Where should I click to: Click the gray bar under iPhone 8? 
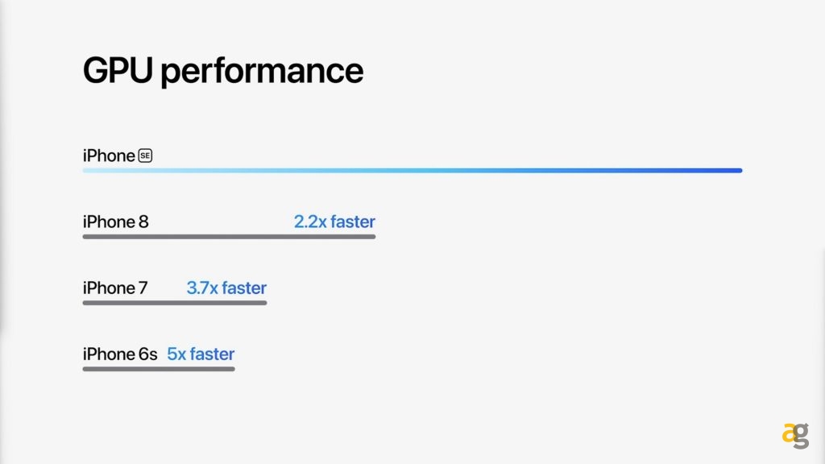(229, 237)
